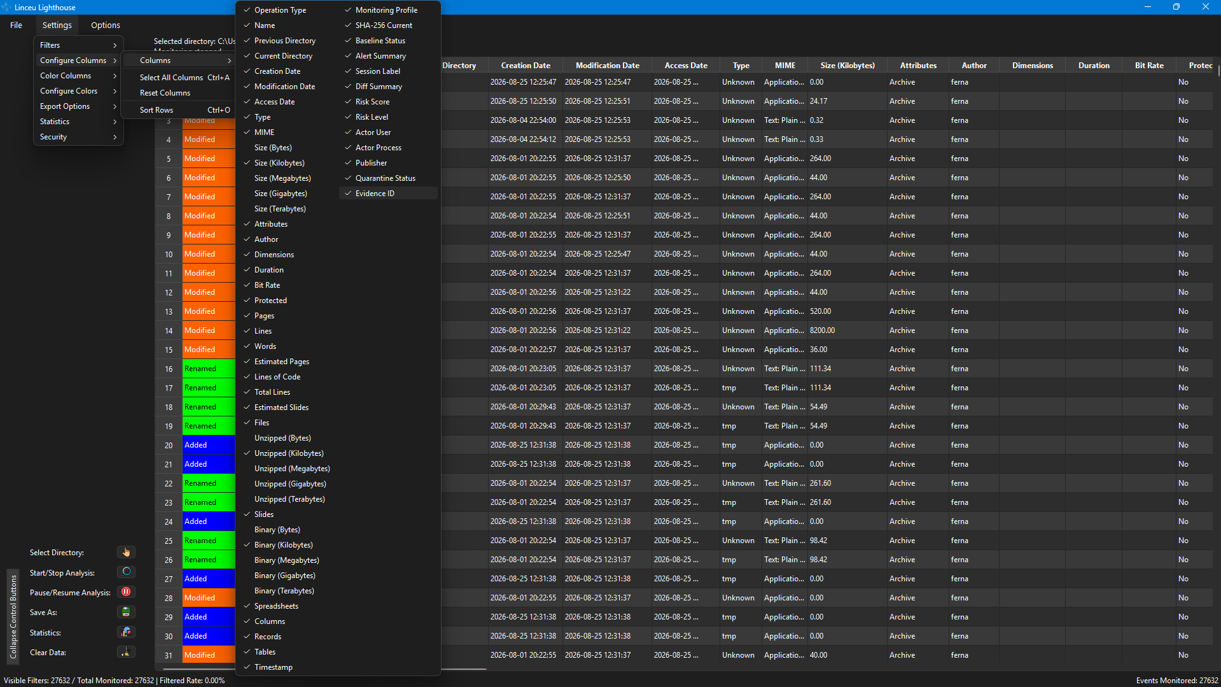This screenshot has height=687, width=1221.
Task: Click the Select Directory hand icon
Action: (126, 552)
